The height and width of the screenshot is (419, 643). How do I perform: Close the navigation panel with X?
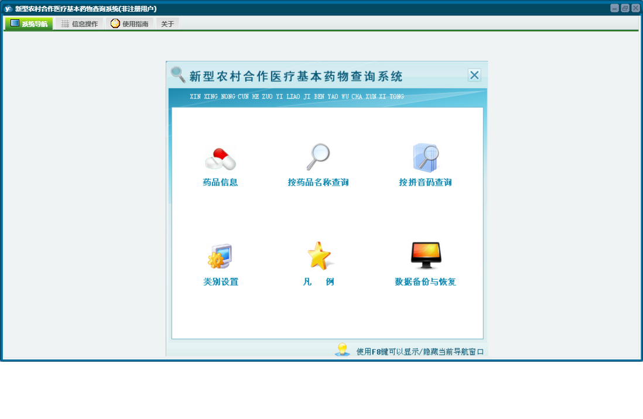[474, 75]
